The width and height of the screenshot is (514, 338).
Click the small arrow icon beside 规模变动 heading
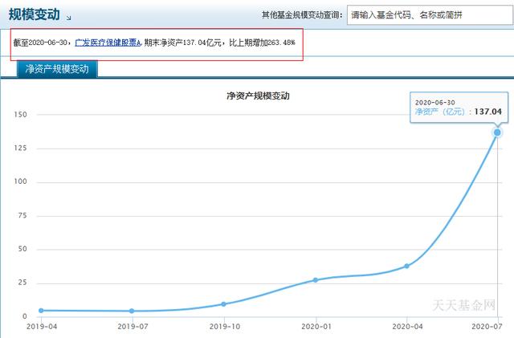68,18
